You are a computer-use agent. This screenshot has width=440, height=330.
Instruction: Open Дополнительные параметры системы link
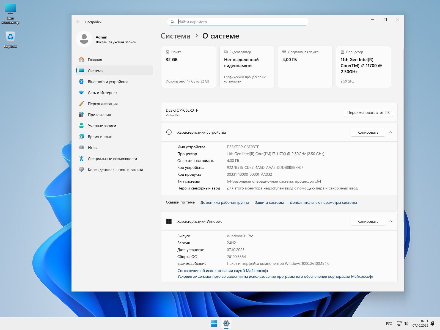[323, 202]
